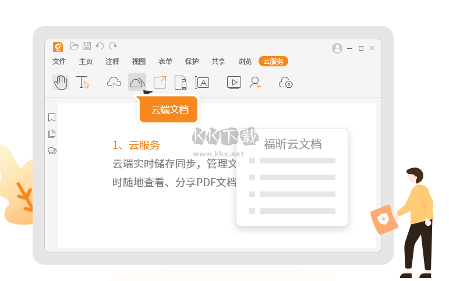Maximize the application window
Viewport: 449px width, 281px height.
[361, 48]
